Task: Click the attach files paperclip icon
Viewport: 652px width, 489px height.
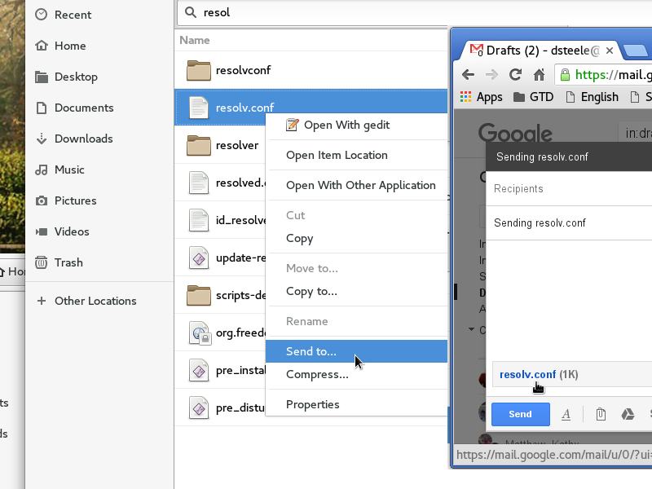Action: pos(600,414)
